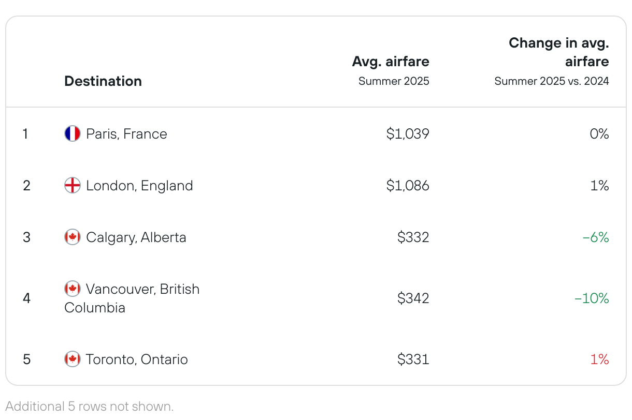Viewport: 632px width, 420px height.
Task: Click the England flag icon beside London
Action: (73, 186)
